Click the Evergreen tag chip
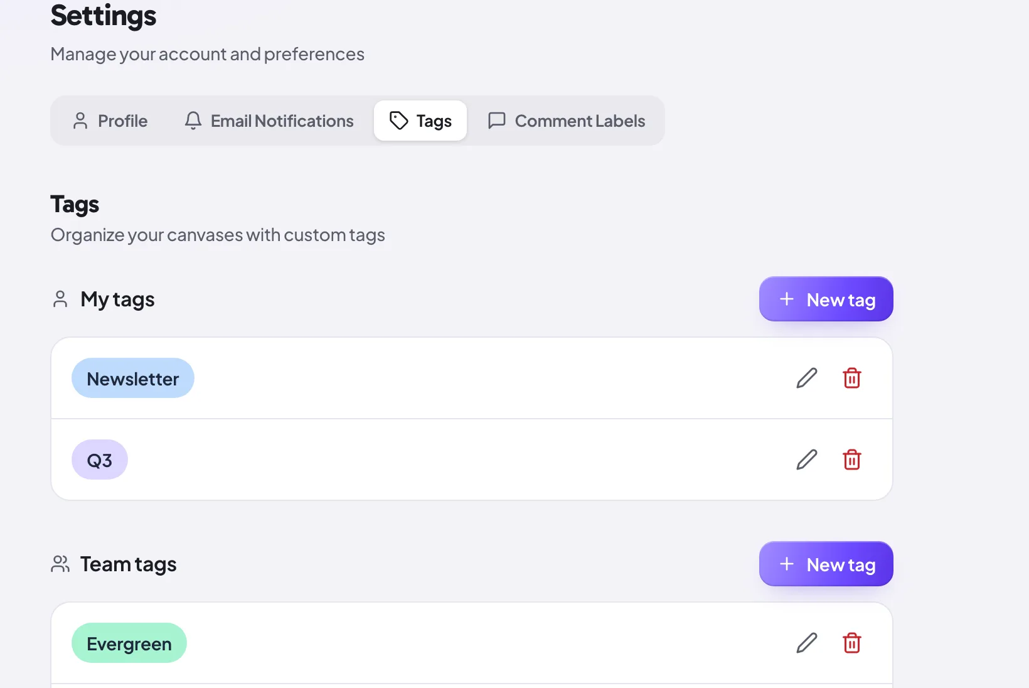Screen dimensions: 1029x688 (x=129, y=643)
